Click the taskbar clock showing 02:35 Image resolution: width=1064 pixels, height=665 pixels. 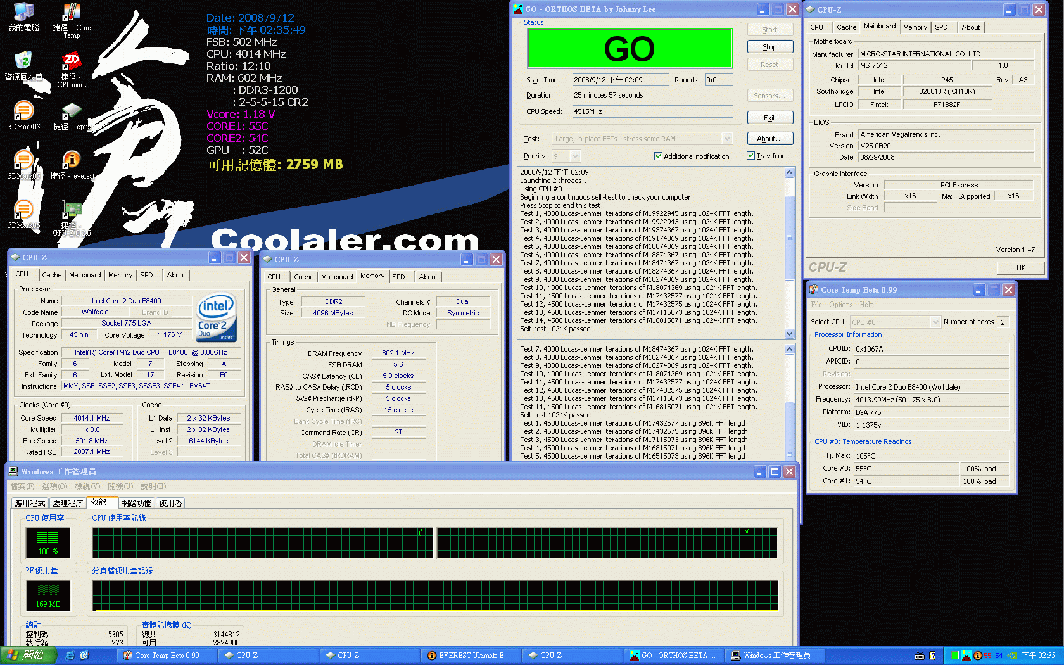tap(1038, 655)
